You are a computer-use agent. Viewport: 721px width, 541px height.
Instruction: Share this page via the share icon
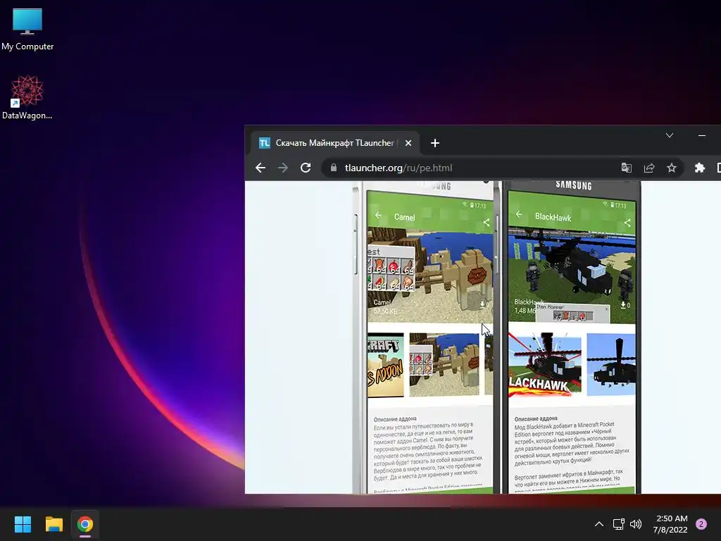click(x=648, y=168)
